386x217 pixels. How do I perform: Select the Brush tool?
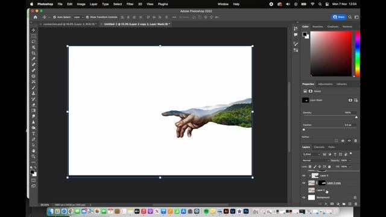[x=34, y=87]
